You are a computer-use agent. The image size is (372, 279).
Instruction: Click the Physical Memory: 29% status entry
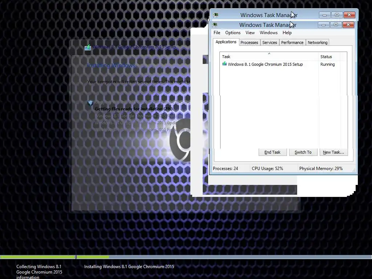(321, 169)
